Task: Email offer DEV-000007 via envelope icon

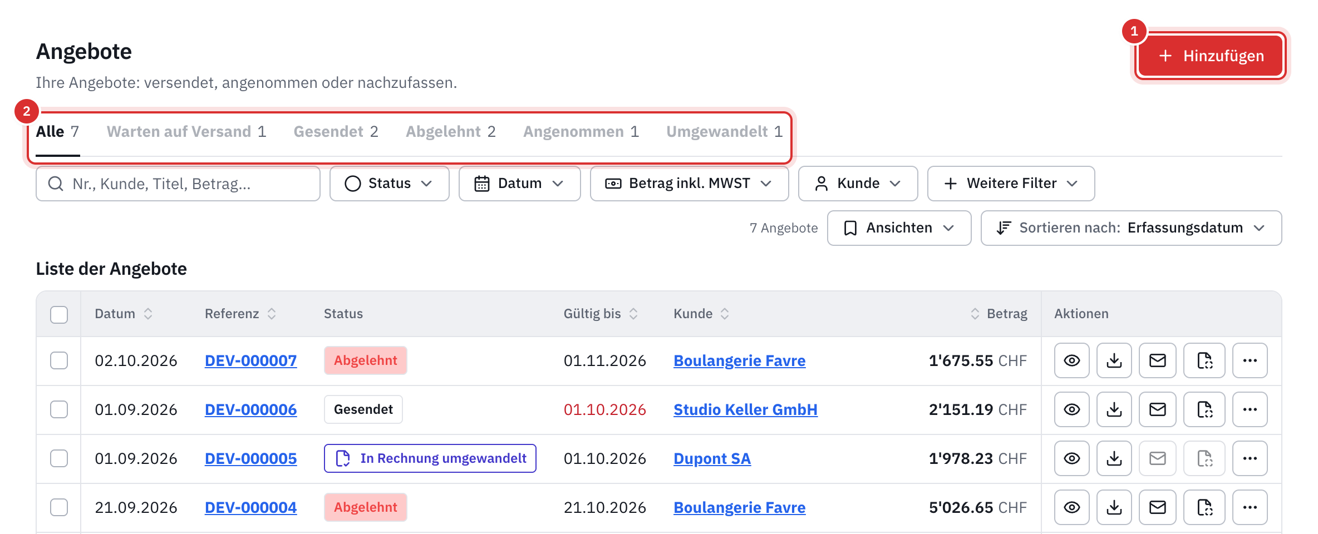Action: pyautogui.click(x=1157, y=360)
